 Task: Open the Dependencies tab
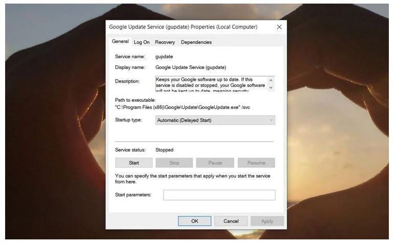click(x=196, y=42)
